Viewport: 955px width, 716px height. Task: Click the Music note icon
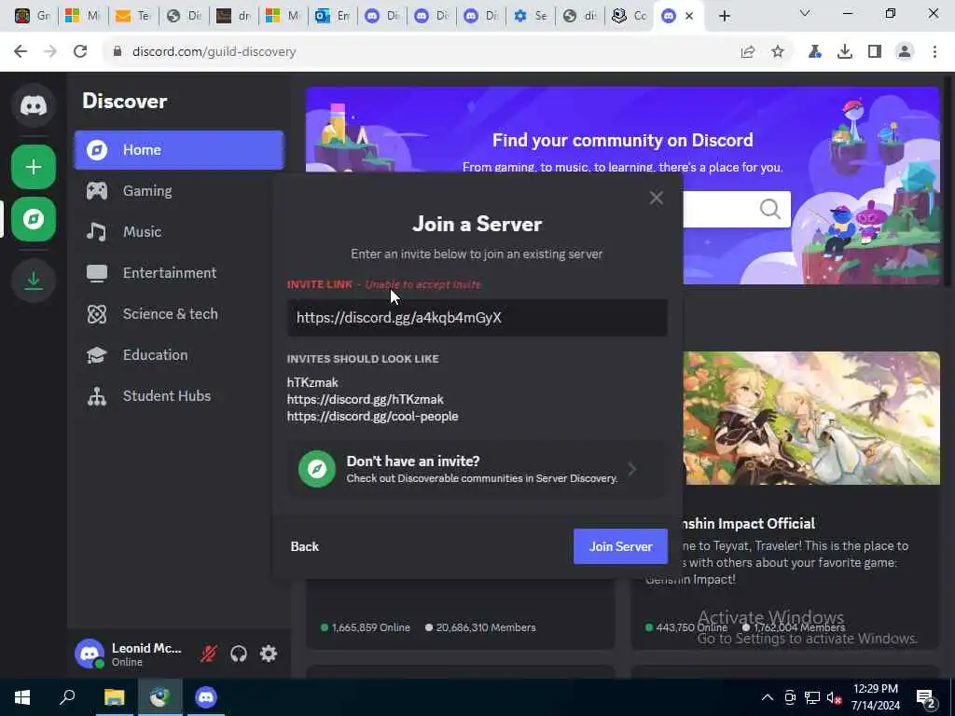pos(97,232)
